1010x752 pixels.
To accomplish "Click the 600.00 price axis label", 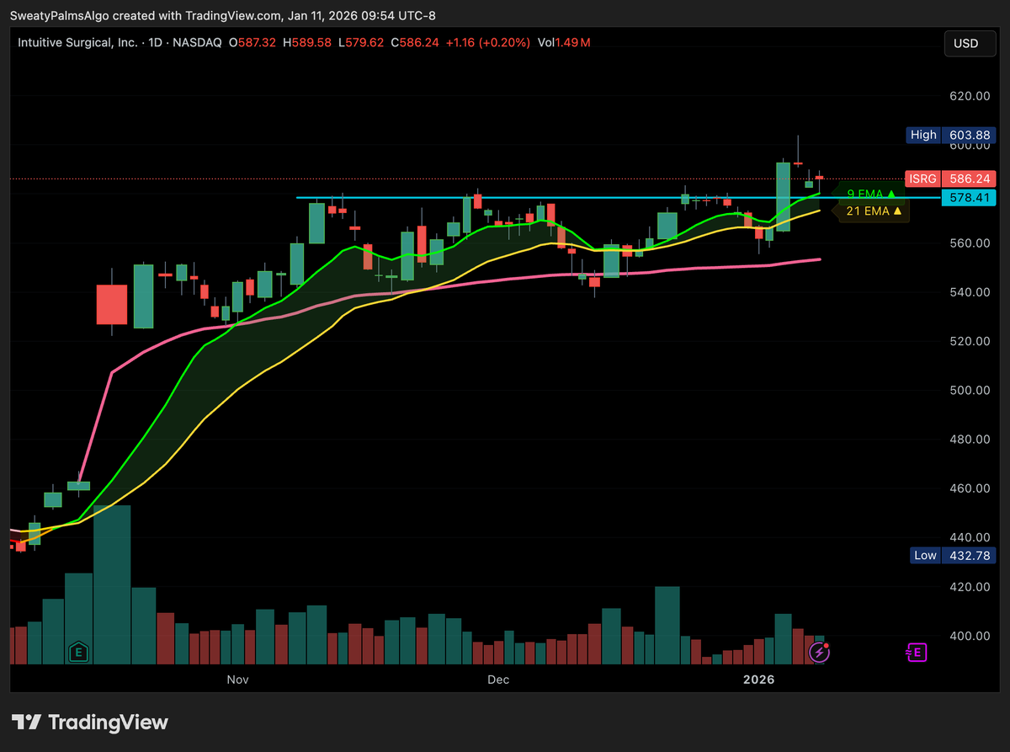I will coord(969,145).
